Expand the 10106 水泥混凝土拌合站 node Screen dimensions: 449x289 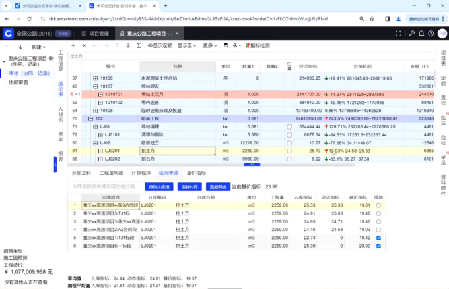(95, 78)
